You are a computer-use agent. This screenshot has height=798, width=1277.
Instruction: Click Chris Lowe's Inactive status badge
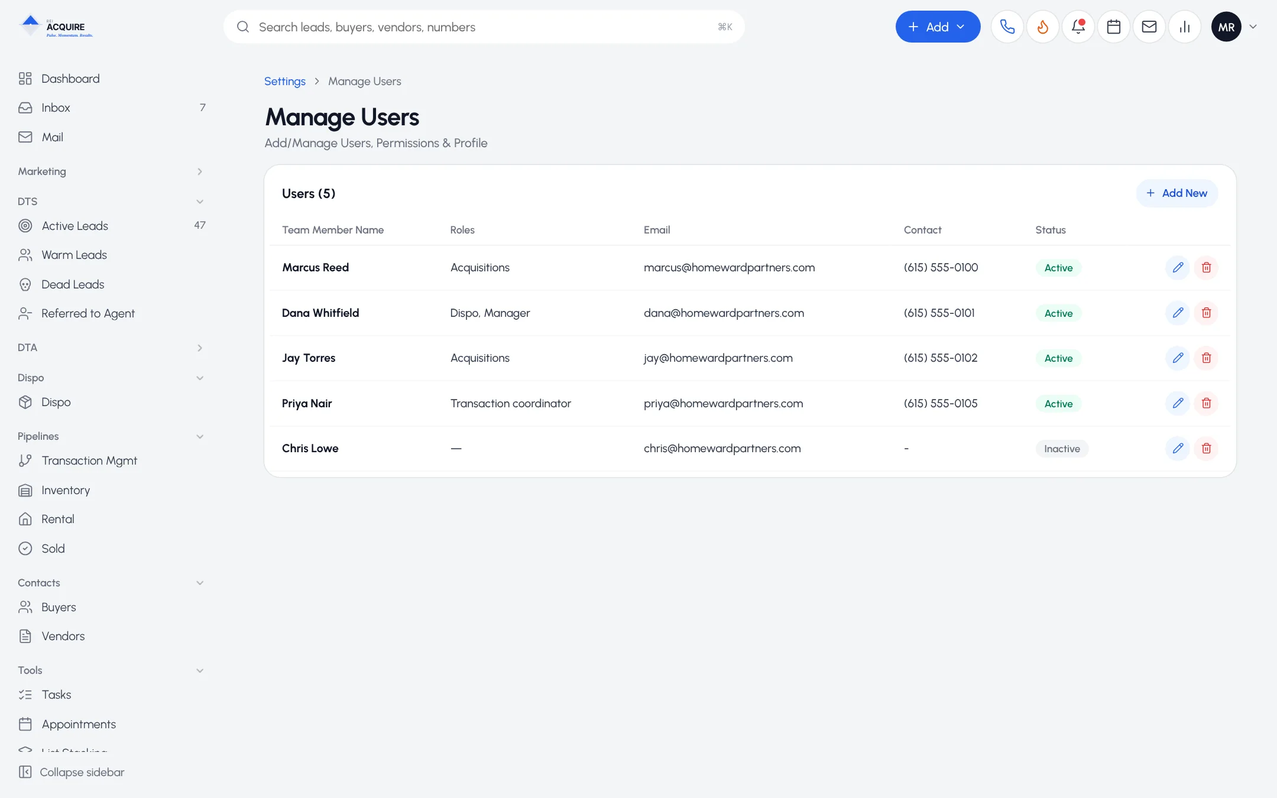tap(1062, 449)
